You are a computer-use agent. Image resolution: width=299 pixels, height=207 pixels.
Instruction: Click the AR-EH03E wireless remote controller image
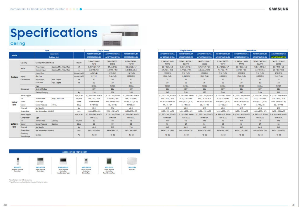click(x=18, y=161)
